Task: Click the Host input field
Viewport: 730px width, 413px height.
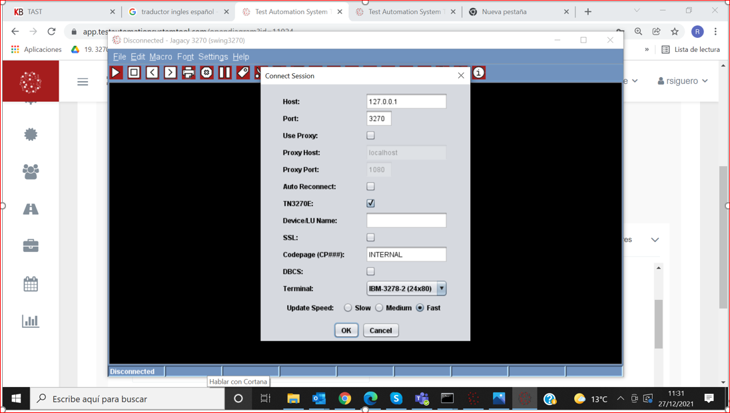Action: (x=406, y=102)
